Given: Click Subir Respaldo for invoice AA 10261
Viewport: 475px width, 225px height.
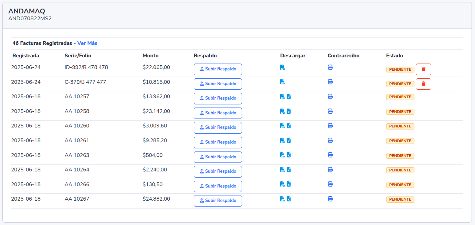Looking at the screenshot, I should coord(218,143).
